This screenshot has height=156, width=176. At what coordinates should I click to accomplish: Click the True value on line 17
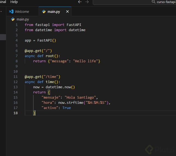click(66, 108)
